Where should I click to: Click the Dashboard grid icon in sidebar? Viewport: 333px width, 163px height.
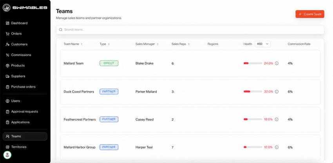click(x=7, y=23)
